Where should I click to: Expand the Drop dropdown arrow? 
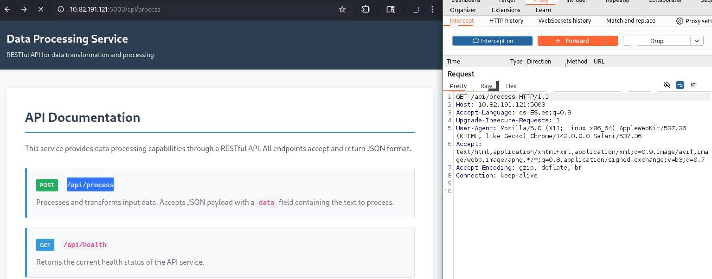coord(697,41)
